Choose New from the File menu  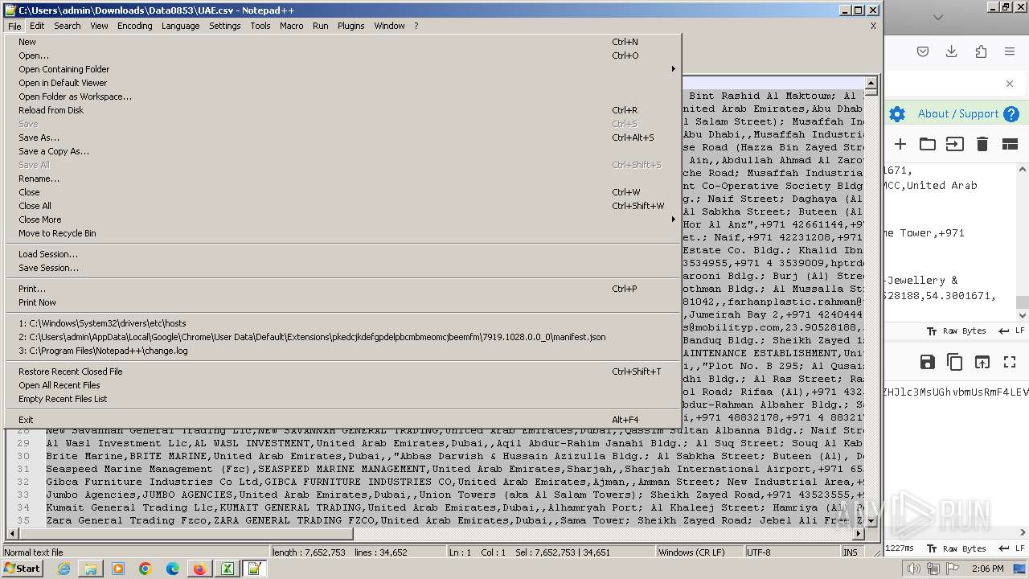click(x=342, y=42)
